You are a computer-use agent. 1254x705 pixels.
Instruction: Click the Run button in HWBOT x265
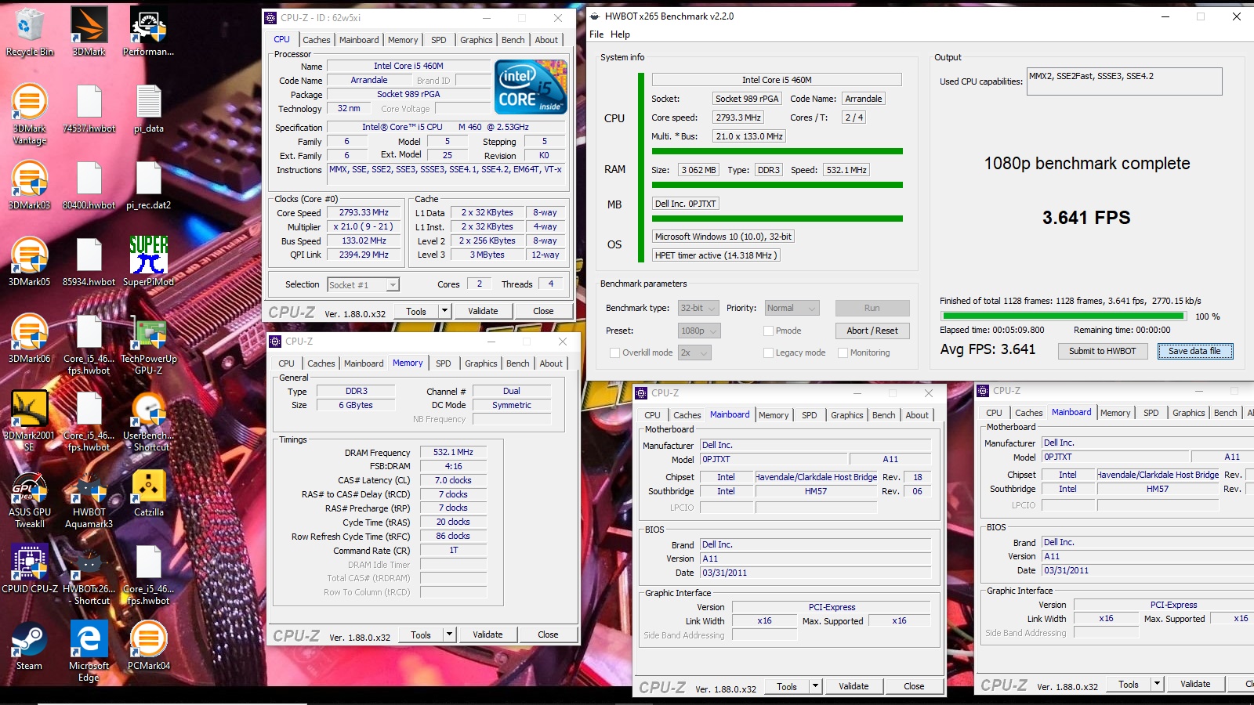coord(872,308)
